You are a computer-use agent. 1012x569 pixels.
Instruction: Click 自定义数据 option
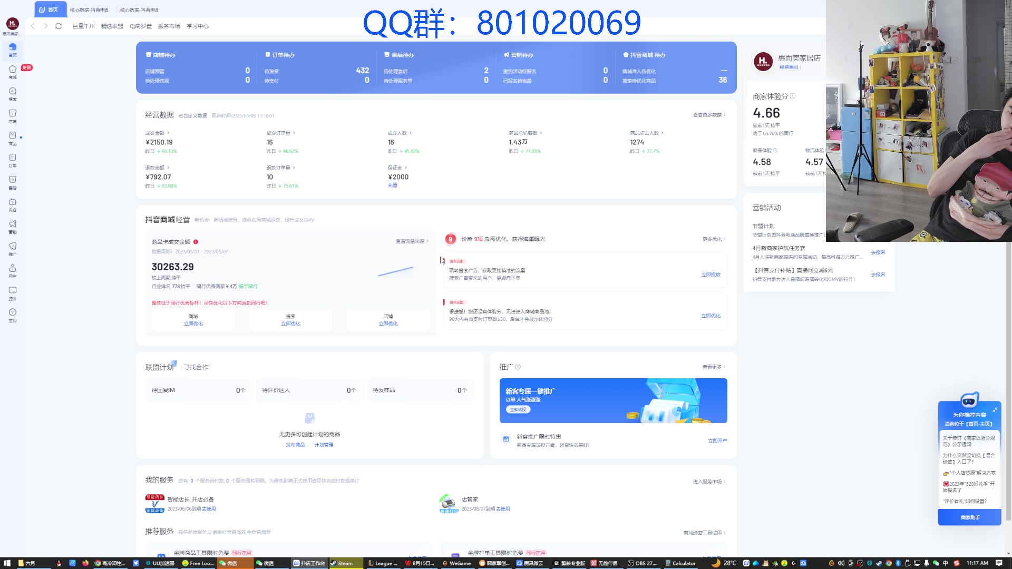tap(193, 115)
